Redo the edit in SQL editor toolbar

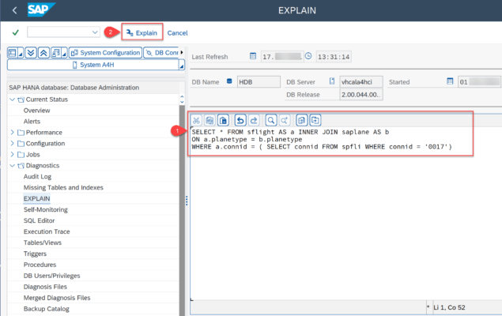(254, 120)
